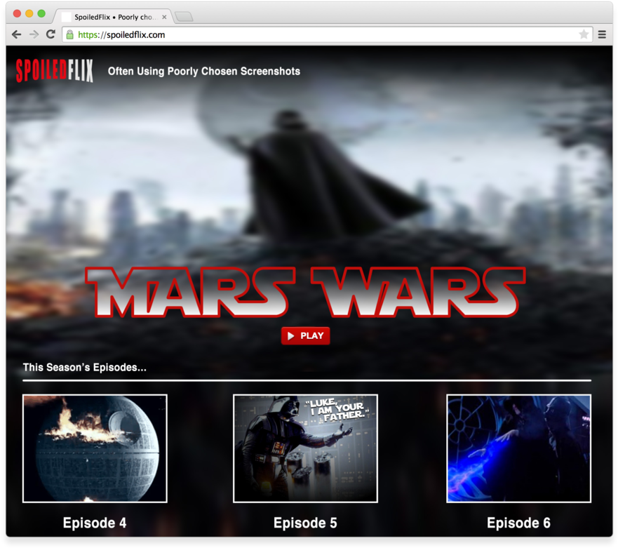This screenshot has width=618, height=548.
Task: Click the Episode 5 label
Action: (x=305, y=523)
